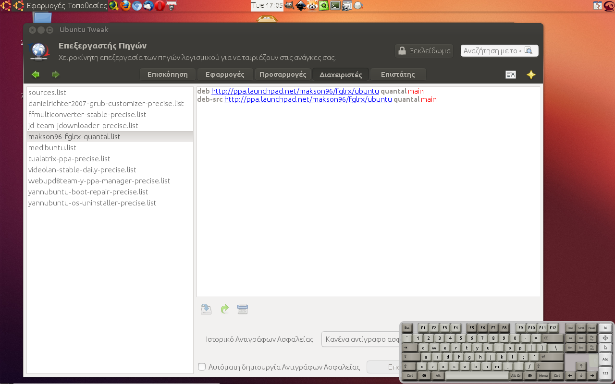The height and width of the screenshot is (384, 615).
Task: Select danielrichter2007-grub-customizer-precise.list
Action: pos(110,104)
